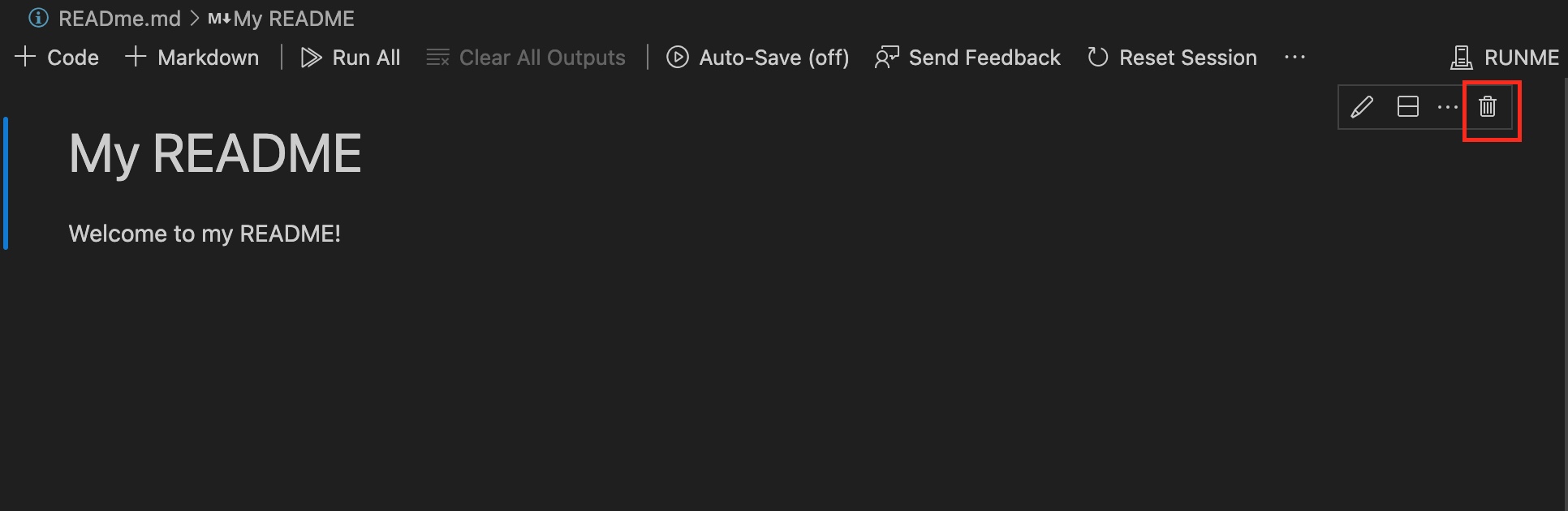Click the pencil icon to edit the cell

coord(1362,106)
